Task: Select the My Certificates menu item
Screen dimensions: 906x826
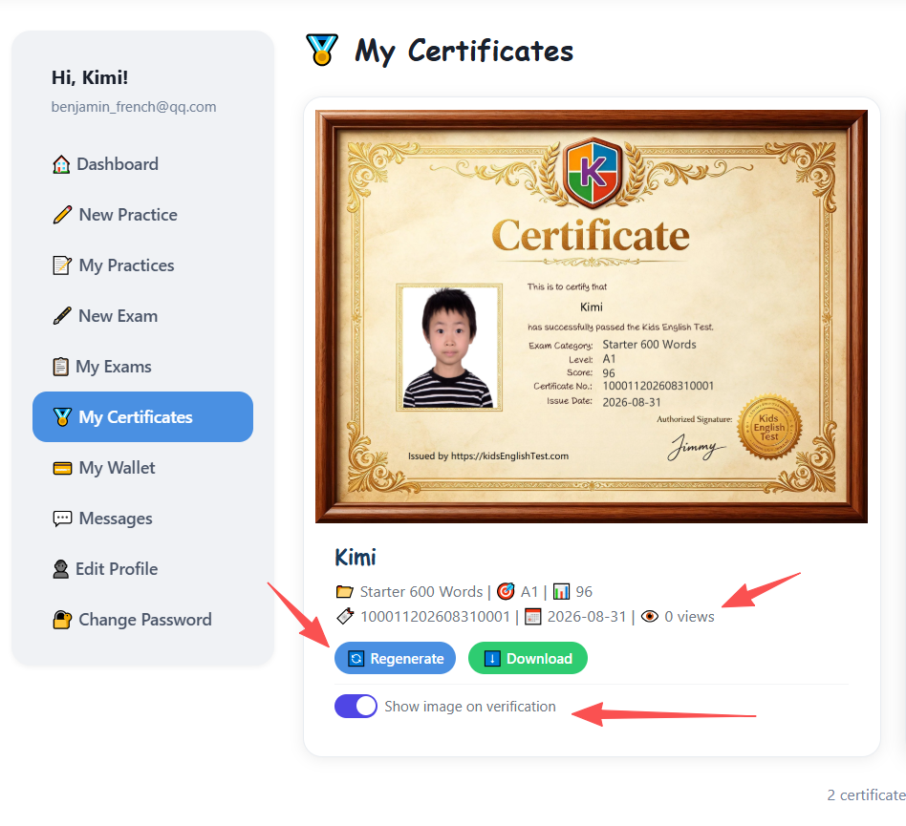Action: [x=142, y=416]
